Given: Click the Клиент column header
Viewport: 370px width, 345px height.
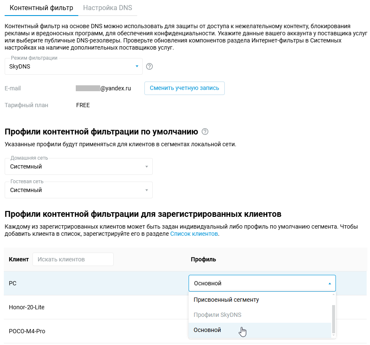Looking at the screenshot, I should pos(19,259).
